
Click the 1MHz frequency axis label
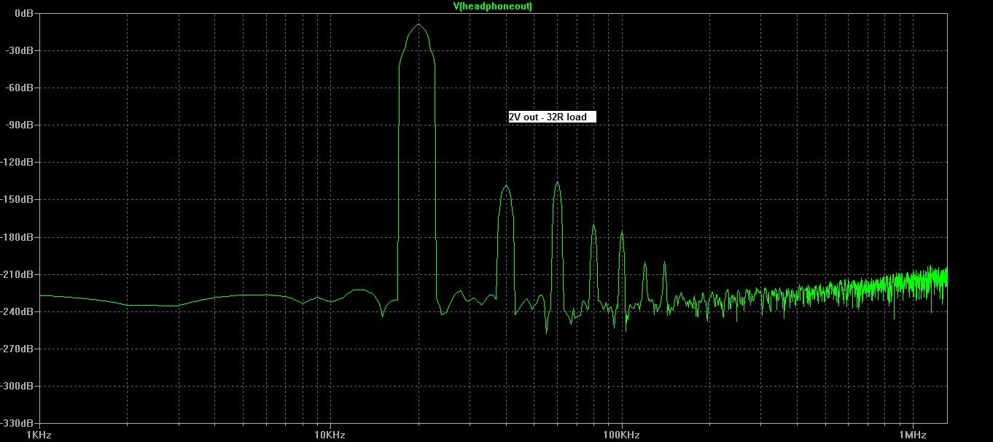[912, 435]
